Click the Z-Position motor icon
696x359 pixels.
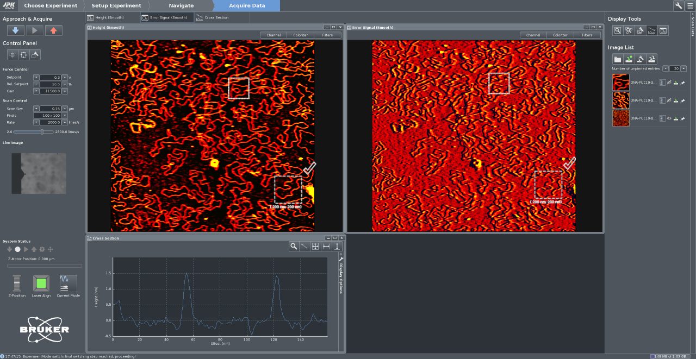[16, 284]
